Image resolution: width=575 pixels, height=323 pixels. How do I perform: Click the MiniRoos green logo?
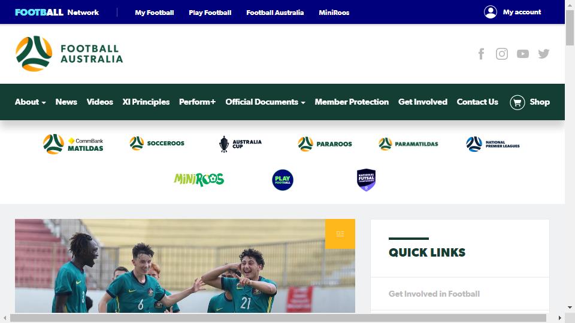coord(199,179)
